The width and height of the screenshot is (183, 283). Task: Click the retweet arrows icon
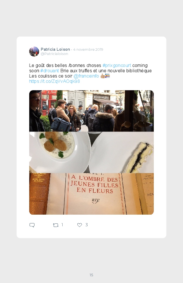click(x=56, y=225)
